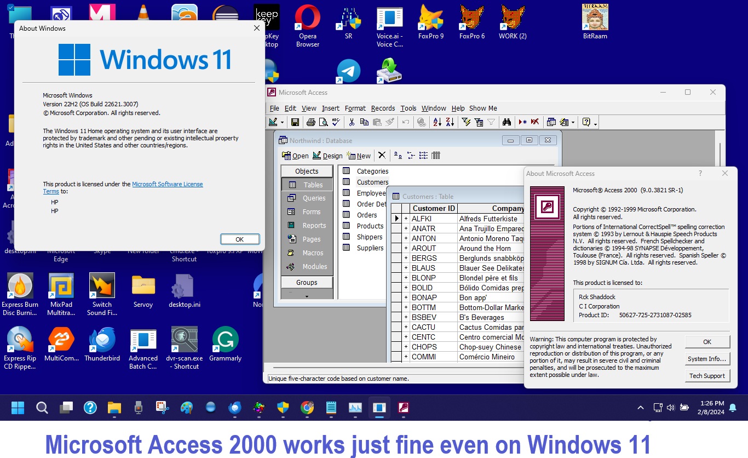This screenshot has width=748, height=458.
Task: Click the System Info... button
Action: click(707, 359)
